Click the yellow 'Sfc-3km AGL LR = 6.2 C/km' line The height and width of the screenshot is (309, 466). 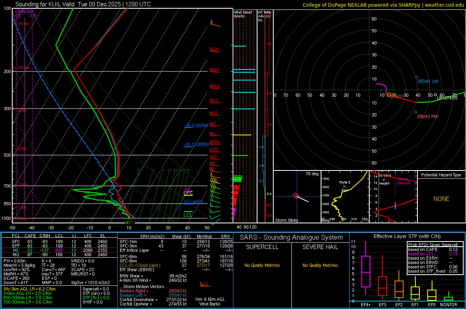(30, 289)
